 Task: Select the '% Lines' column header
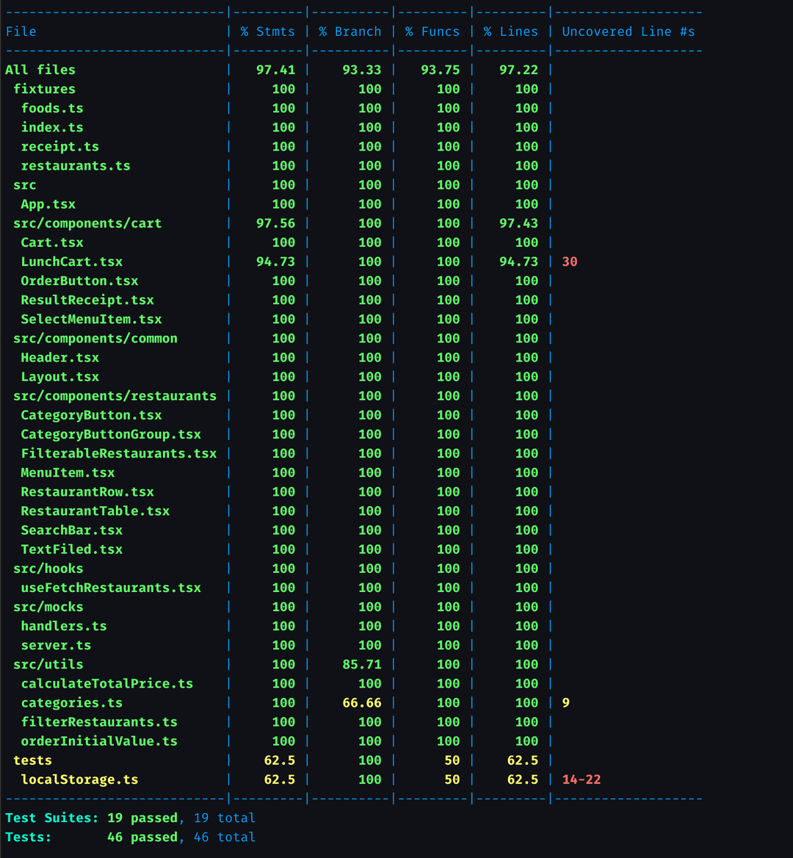click(511, 32)
